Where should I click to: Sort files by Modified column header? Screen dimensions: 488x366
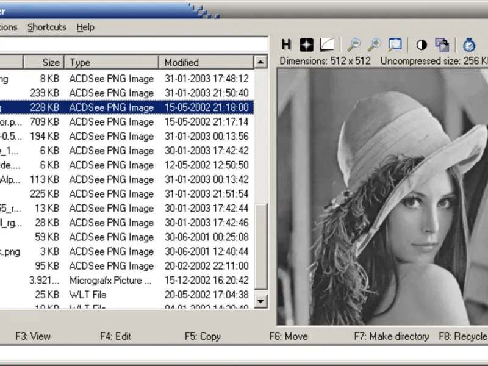point(206,62)
